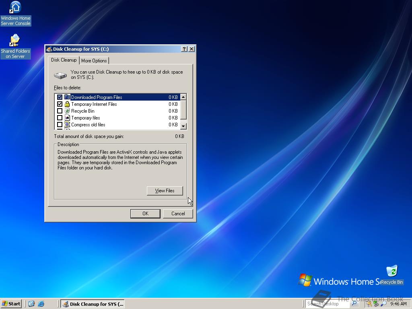412x309 pixels.
Task: Click the Search Desktop input field
Action: pyautogui.click(x=328, y=304)
